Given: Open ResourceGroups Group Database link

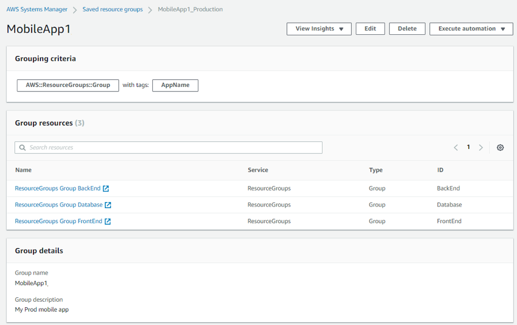Looking at the screenshot, I should tap(59, 205).
